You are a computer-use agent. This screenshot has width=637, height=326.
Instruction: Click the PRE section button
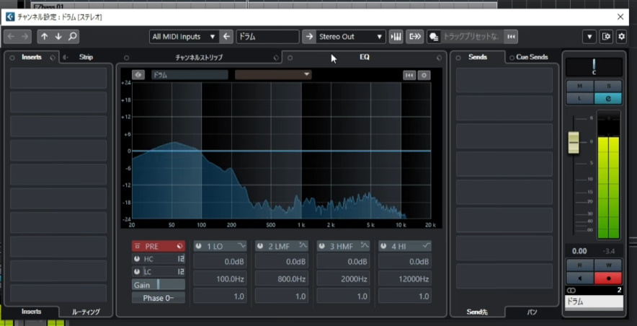pyautogui.click(x=158, y=246)
